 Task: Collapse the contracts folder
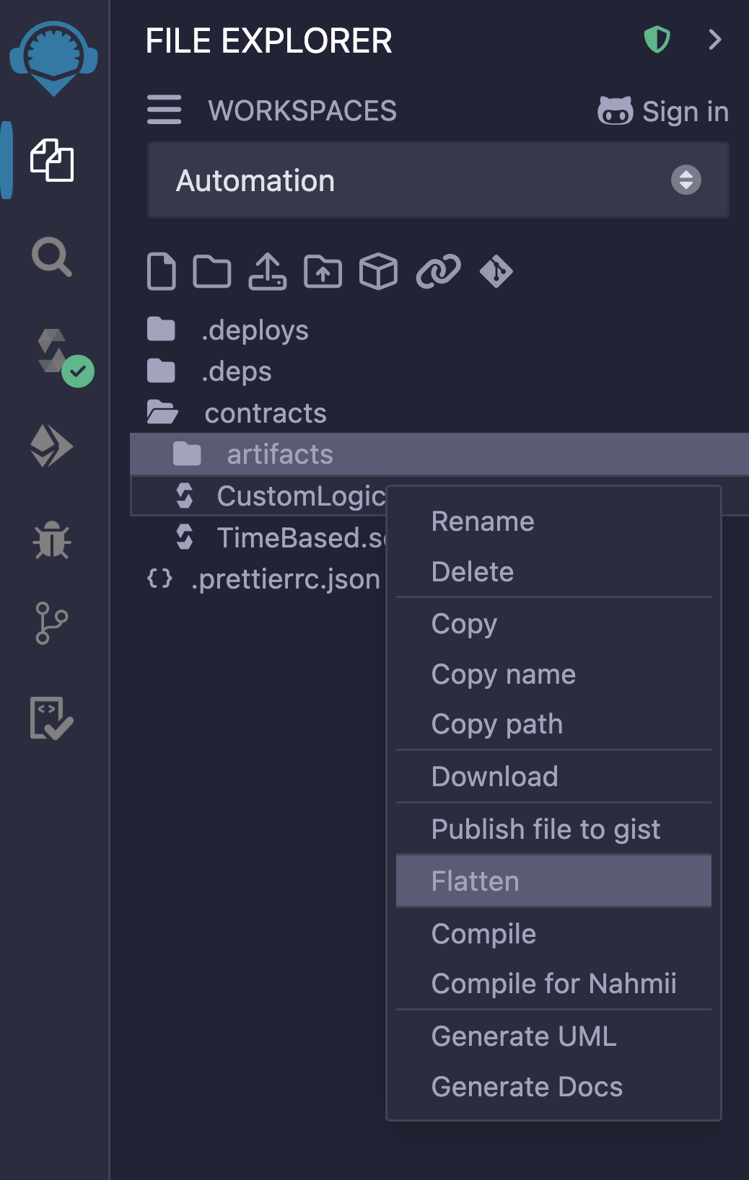pyautogui.click(x=265, y=413)
